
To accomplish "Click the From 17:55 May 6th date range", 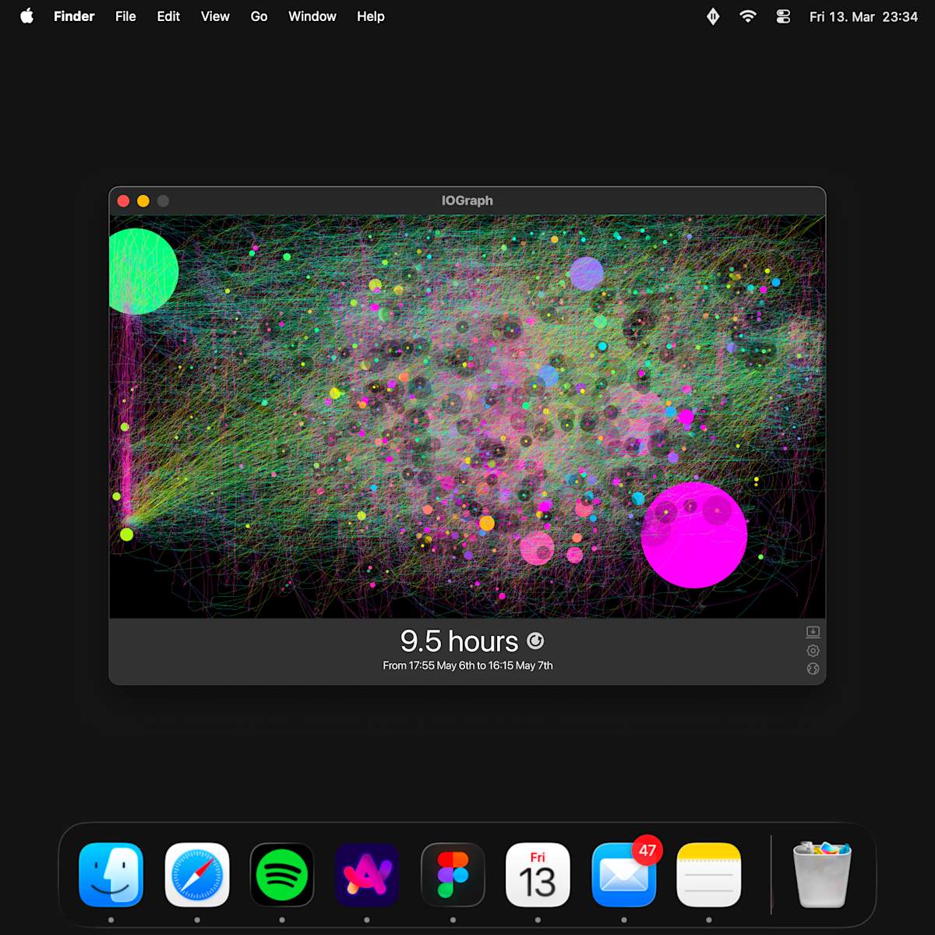I will (x=467, y=665).
